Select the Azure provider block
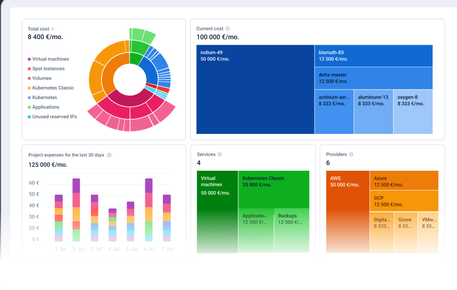Image resolution: width=457 pixels, height=290 pixels. (x=404, y=181)
